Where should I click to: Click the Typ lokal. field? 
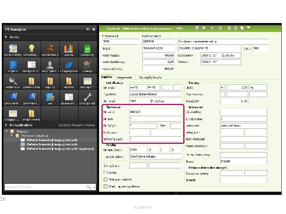tap(155, 94)
